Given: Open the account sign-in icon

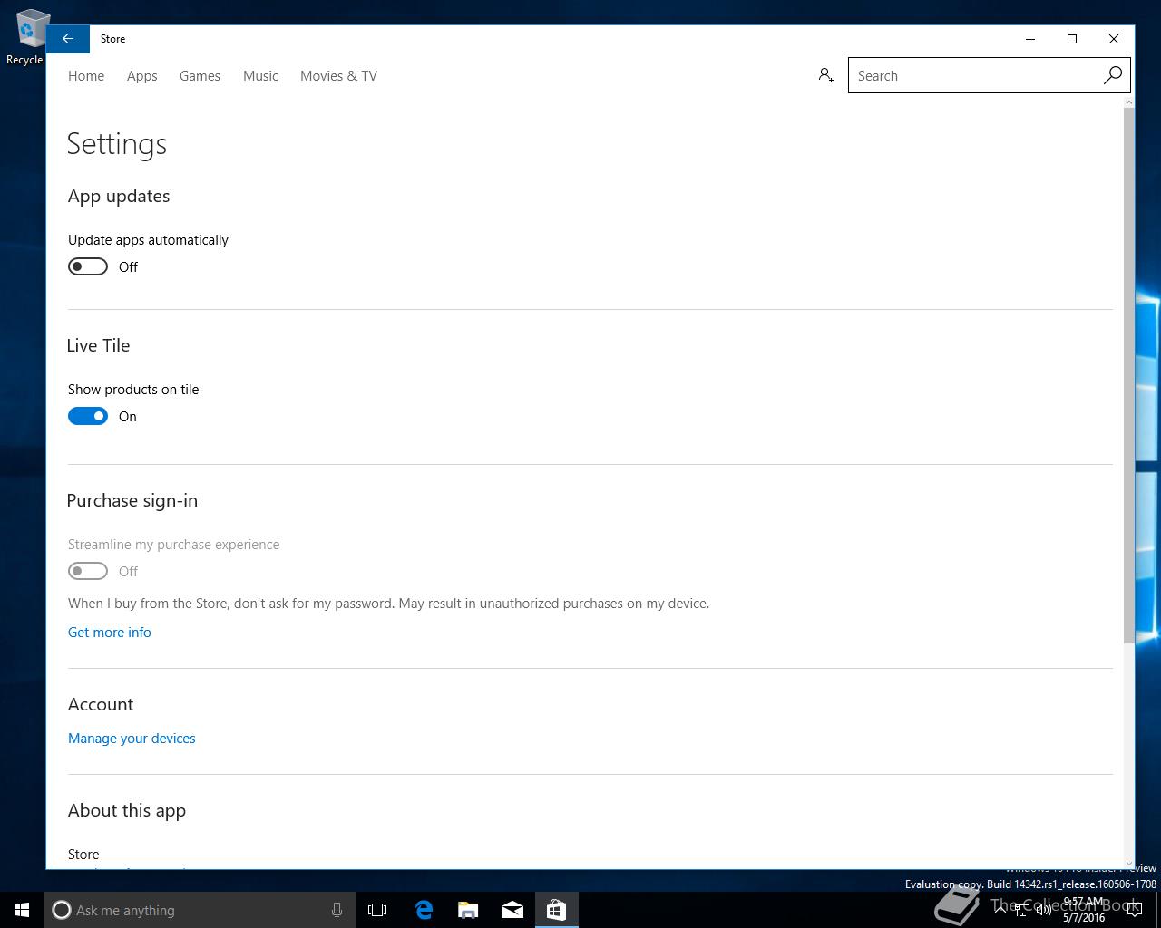Looking at the screenshot, I should 825,75.
